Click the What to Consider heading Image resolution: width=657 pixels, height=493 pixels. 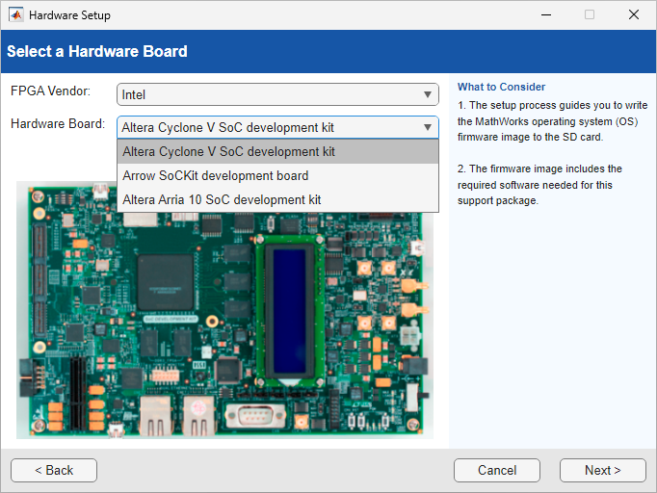click(501, 87)
